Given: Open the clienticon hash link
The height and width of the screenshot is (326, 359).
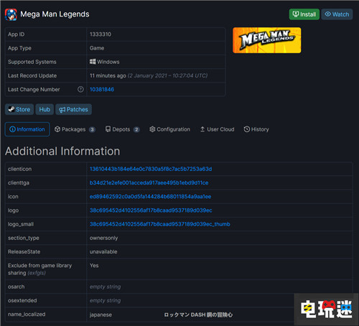Looking at the screenshot, I should 151,169.
